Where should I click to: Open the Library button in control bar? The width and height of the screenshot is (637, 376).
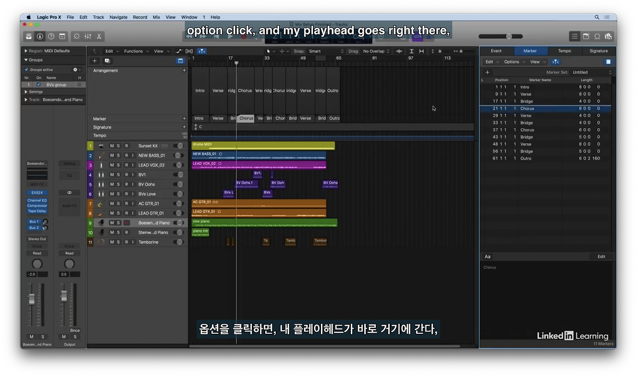tap(29, 36)
